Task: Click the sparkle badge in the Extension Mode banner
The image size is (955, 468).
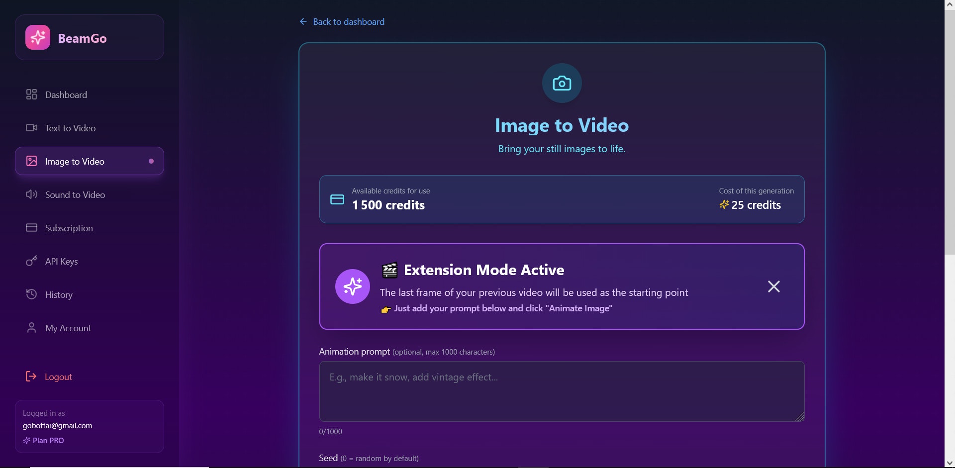Action: [x=352, y=286]
